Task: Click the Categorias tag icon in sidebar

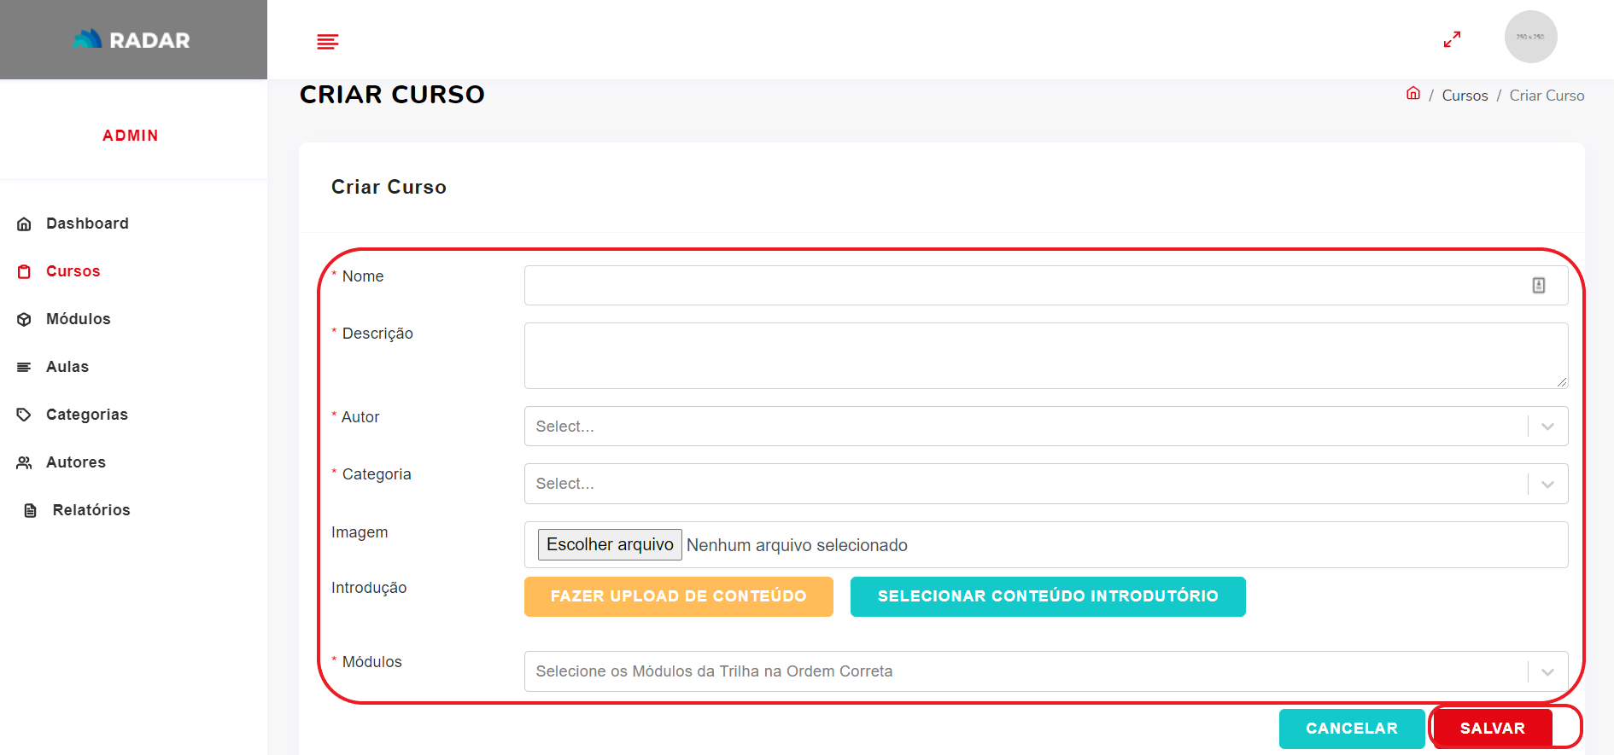Action: [x=24, y=415]
